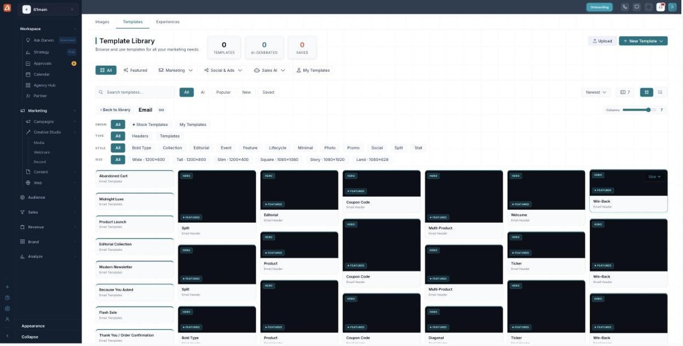Click the notifications bell icon
The width and height of the screenshot is (683, 346).
pos(661,7)
